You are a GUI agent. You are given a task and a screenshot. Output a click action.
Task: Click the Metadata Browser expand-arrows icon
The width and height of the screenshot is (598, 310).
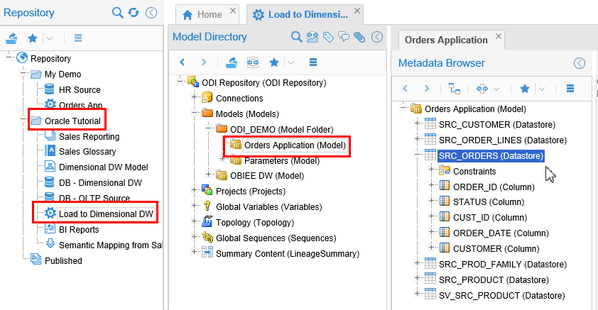click(482, 89)
